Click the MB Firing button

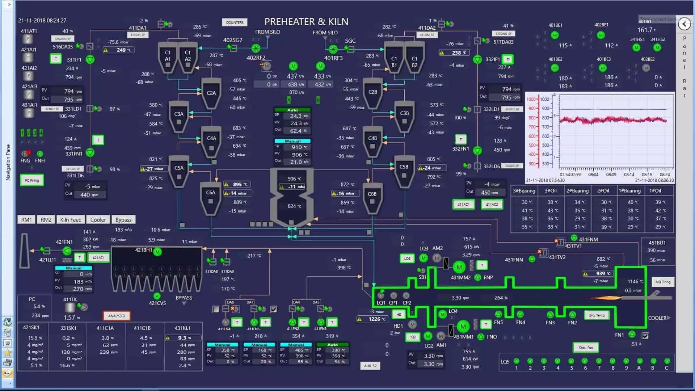663,282
